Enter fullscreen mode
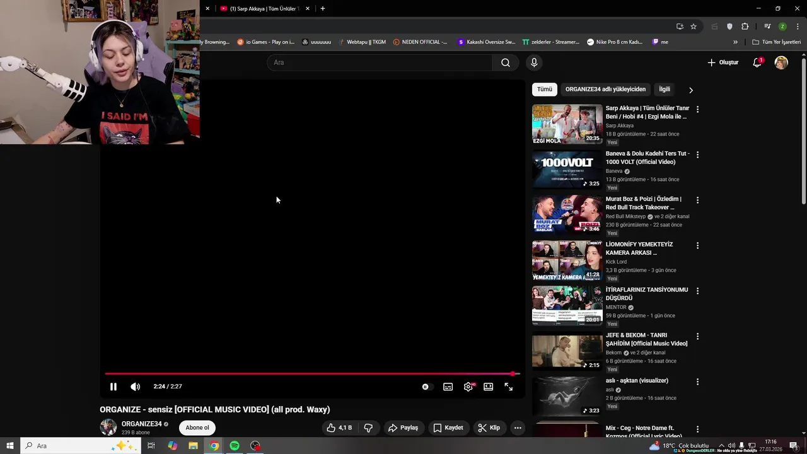 pos(508,387)
